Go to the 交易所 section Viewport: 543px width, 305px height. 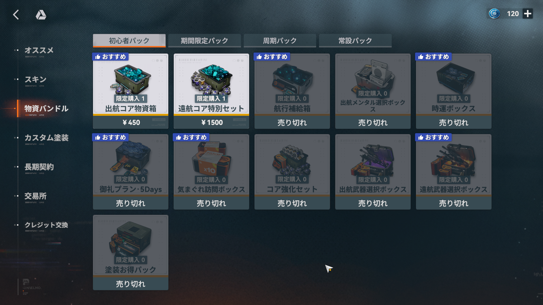coord(35,196)
